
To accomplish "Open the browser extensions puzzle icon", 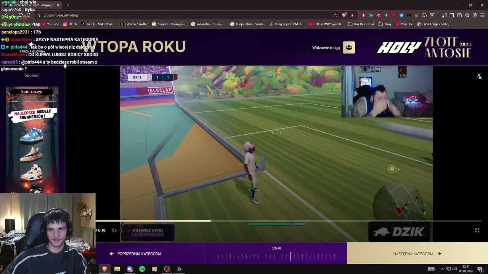I will point(424,15).
